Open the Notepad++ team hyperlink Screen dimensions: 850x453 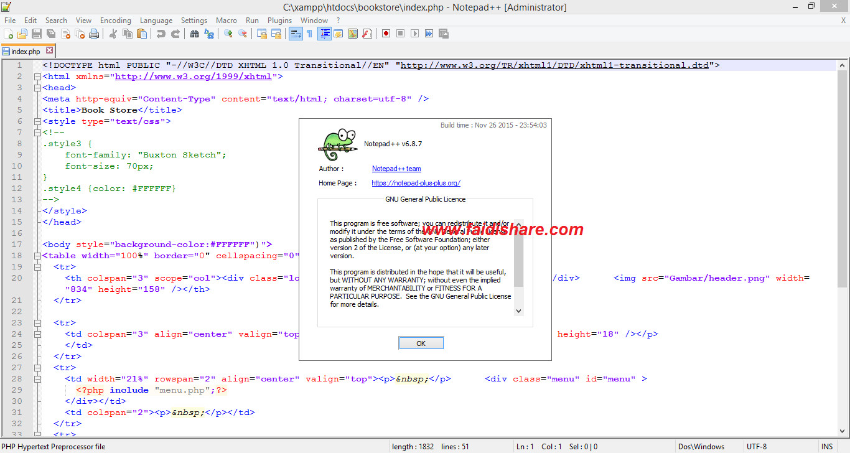click(x=396, y=168)
